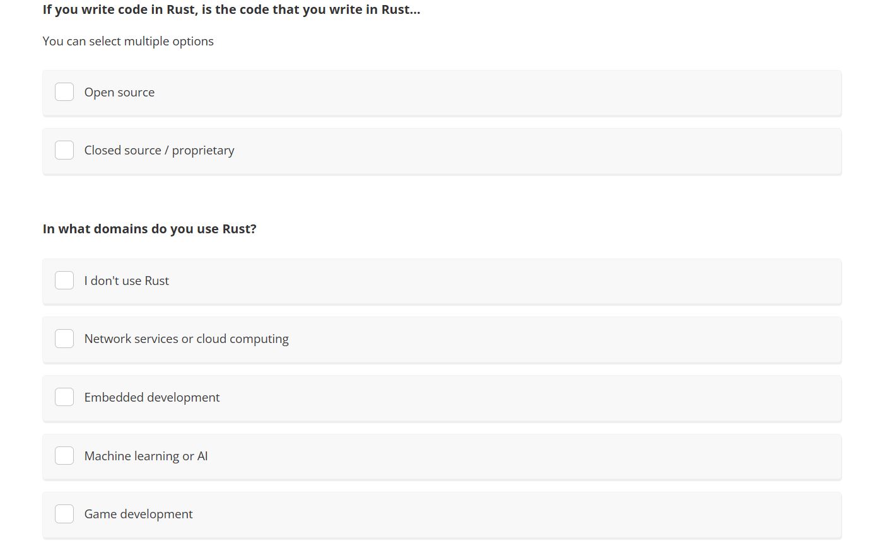Check the Closed source / proprietary box
Screen dimensions: 878x546
click(x=64, y=150)
